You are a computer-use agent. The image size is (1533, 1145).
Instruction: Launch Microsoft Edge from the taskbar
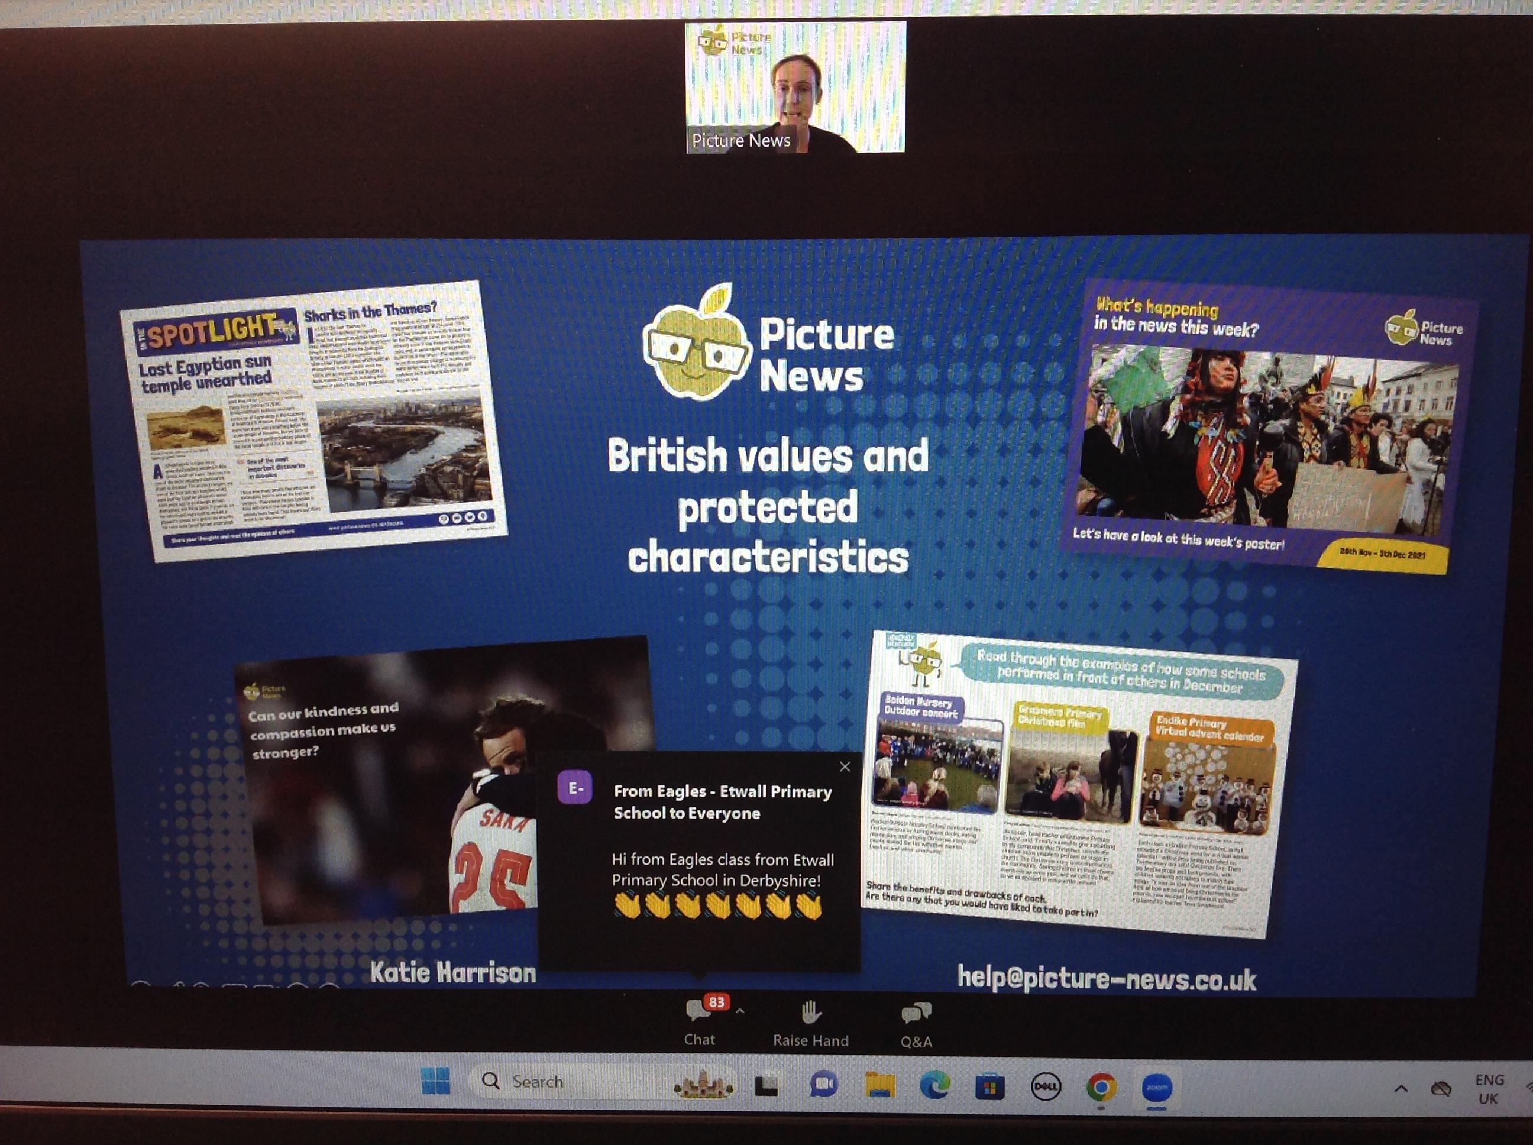click(x=934, y=1086)
